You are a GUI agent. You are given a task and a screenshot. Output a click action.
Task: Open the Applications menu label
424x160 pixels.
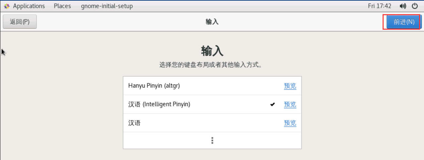(x=29, y=6)
